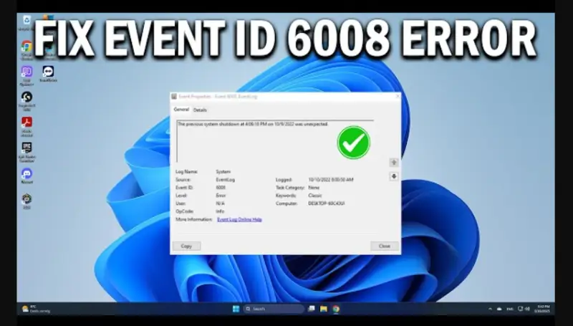573x326 pixels.
Task: Open Discord desktop shortcut
Action: point(27,176)
